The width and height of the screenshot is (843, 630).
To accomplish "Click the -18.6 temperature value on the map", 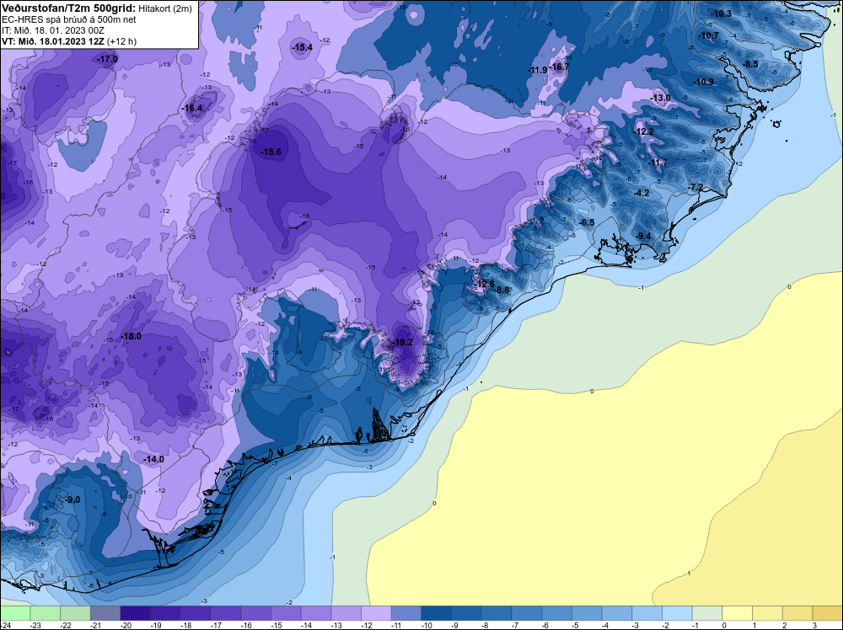I will [271, 152].
